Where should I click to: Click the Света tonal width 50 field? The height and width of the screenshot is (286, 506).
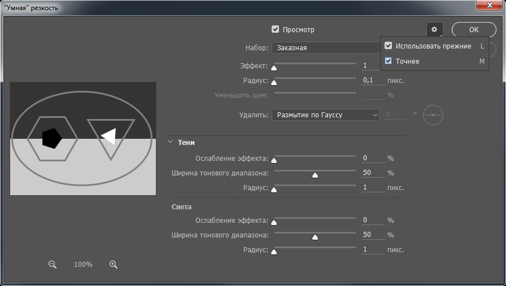(x=373, y=235)
